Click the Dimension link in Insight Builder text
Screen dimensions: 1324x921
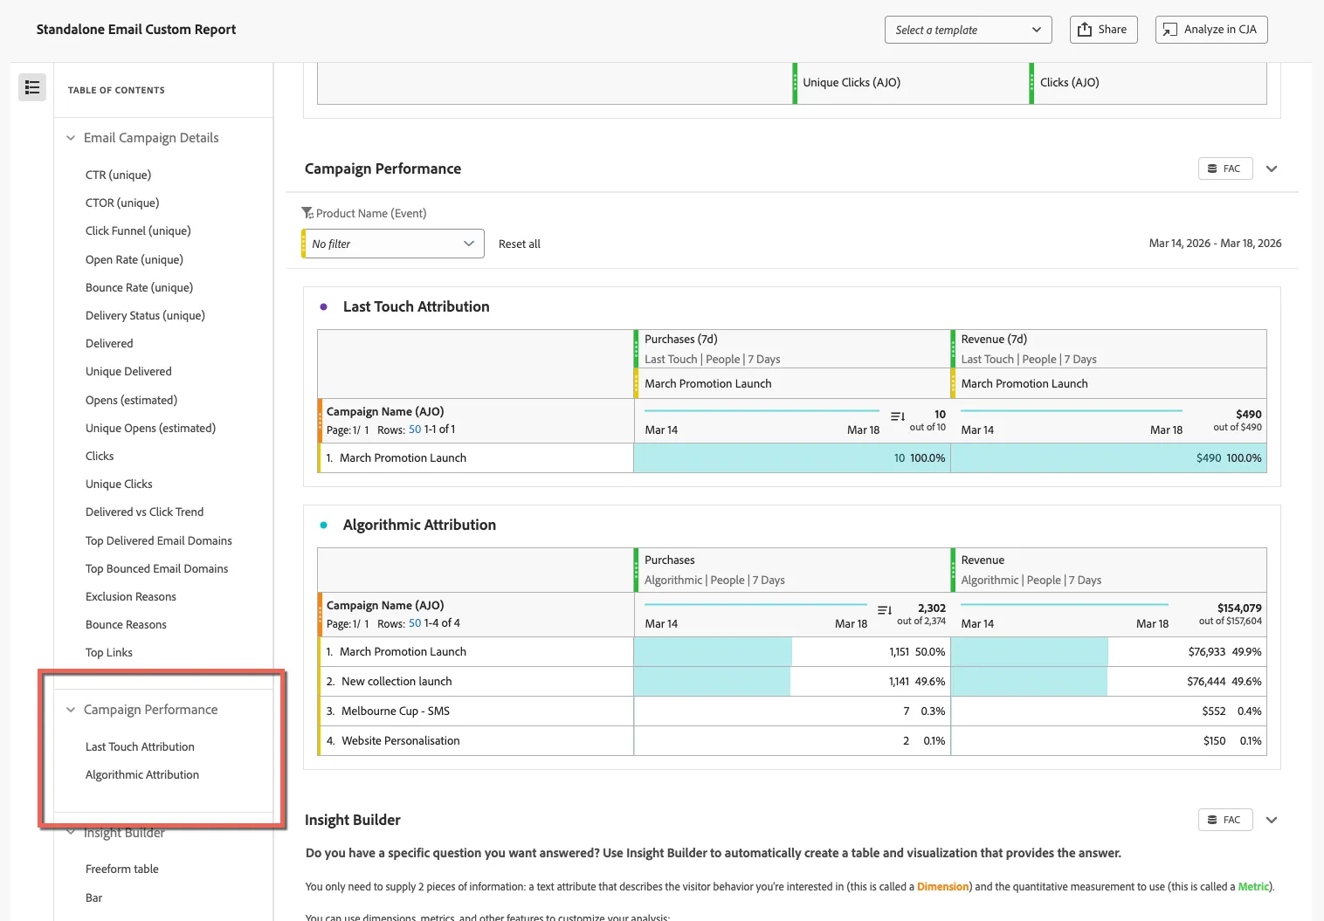click(x=942, y=886)
